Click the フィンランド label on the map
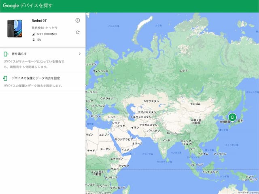Screen dimensions: 259x194 point(100,71)
